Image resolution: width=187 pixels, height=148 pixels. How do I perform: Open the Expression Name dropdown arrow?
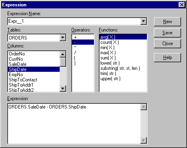pyautogui.click(x=143, y=21)
